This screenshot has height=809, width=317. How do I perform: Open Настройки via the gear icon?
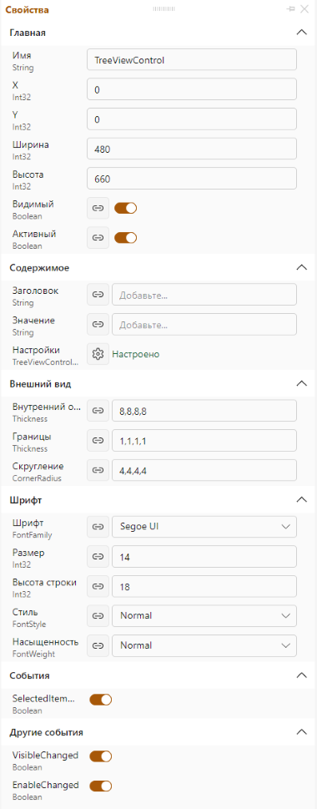click(x=98, y=354)
